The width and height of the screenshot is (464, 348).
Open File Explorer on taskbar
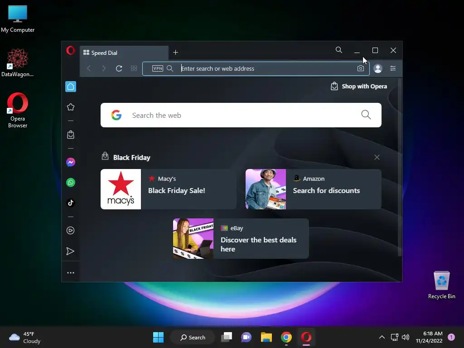pos(266,337)
